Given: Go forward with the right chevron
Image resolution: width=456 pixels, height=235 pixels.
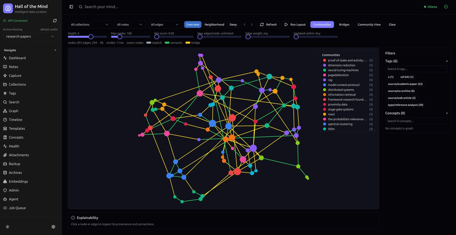Looking at the screenshot, I should (x=252, y=25).
